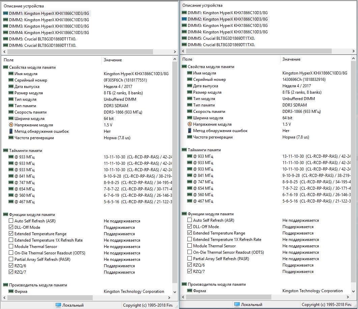Click 'Производитель модуля памяти' section icon in left window
Screen dimensions: 358x309
(x=5, y=285)
